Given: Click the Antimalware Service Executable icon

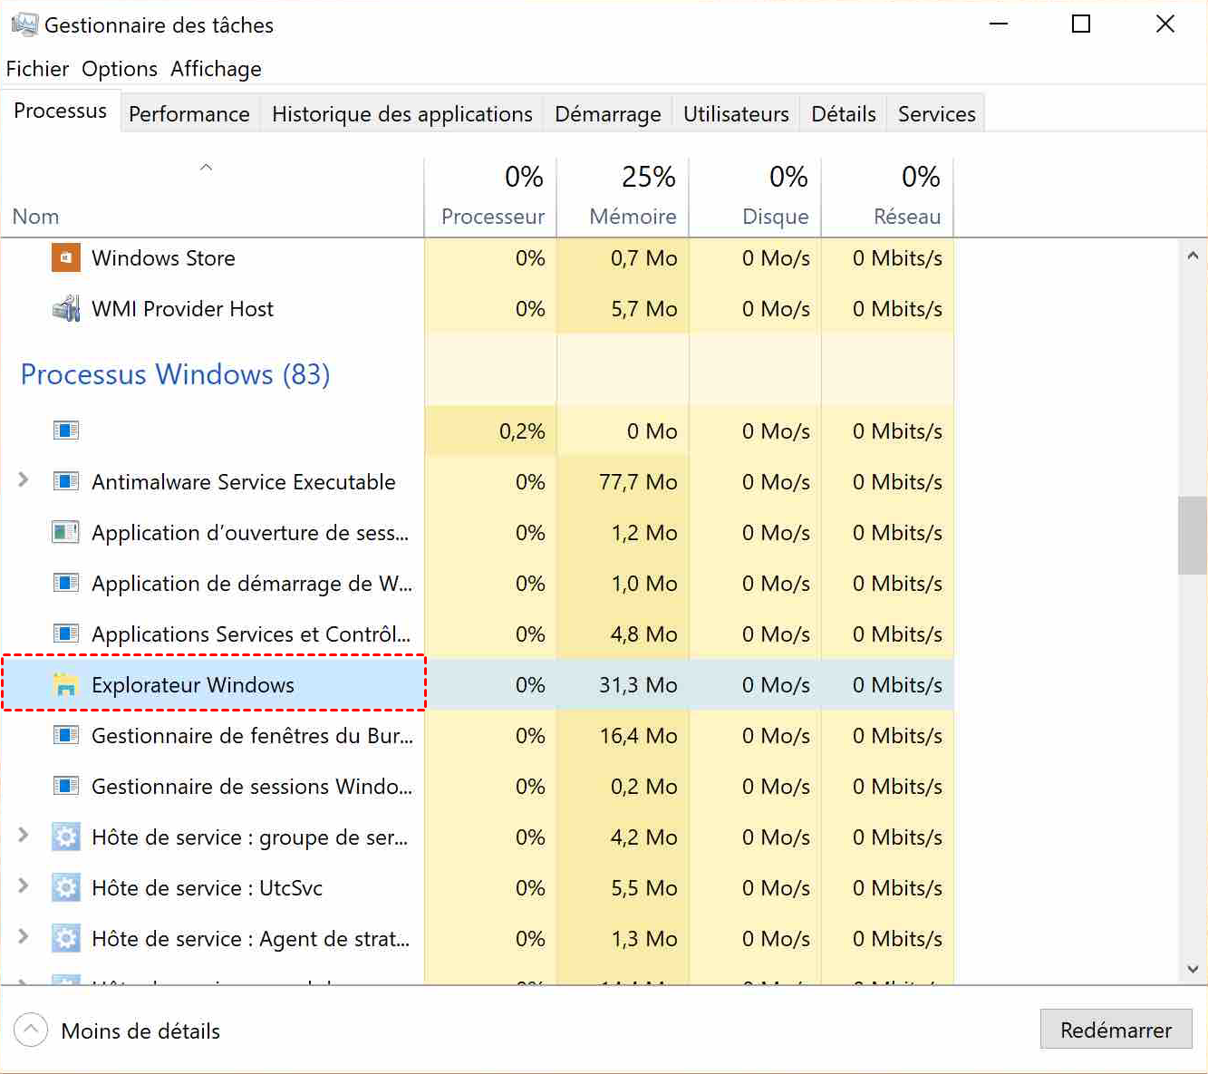Looking at the screenshot, I should [66, 481].
